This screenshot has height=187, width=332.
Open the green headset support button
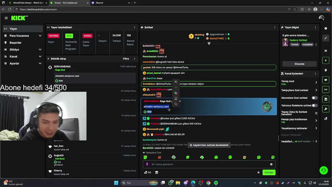click(x=323, y=170)
